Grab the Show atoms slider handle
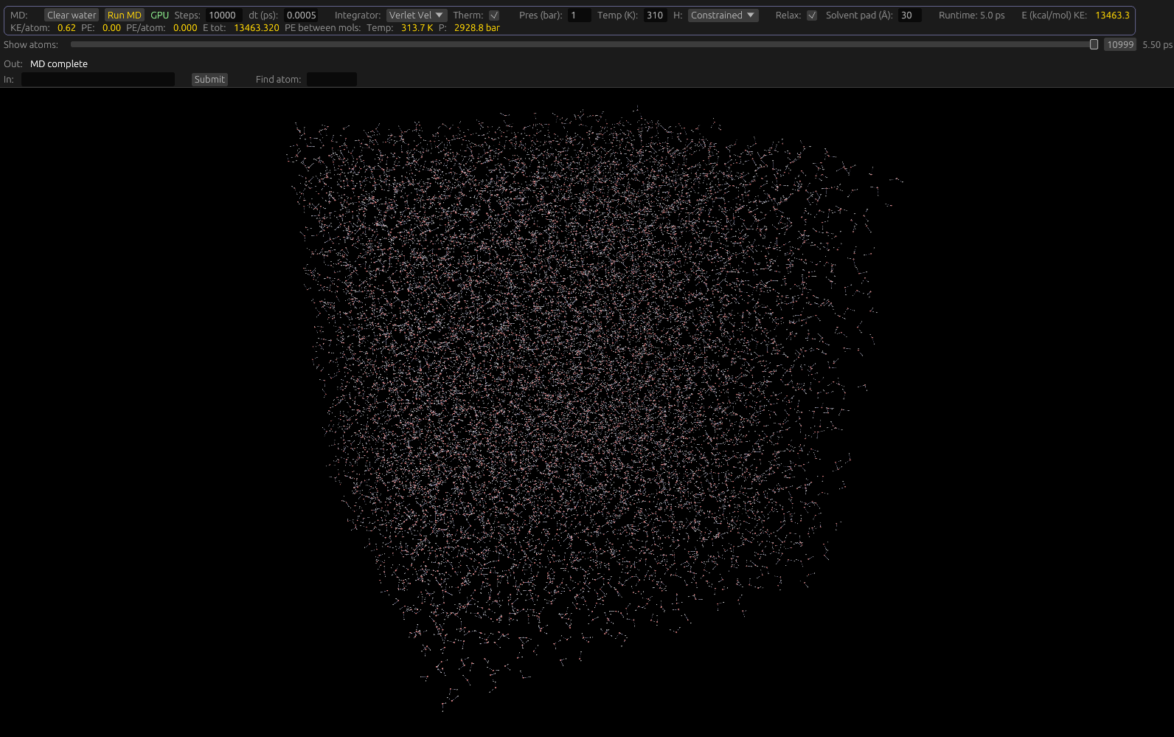1174x737 pixels. click(1094, 45)
